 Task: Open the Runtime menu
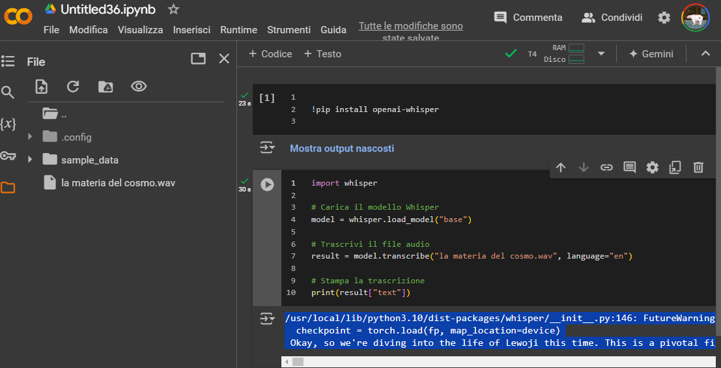(238, 30)
